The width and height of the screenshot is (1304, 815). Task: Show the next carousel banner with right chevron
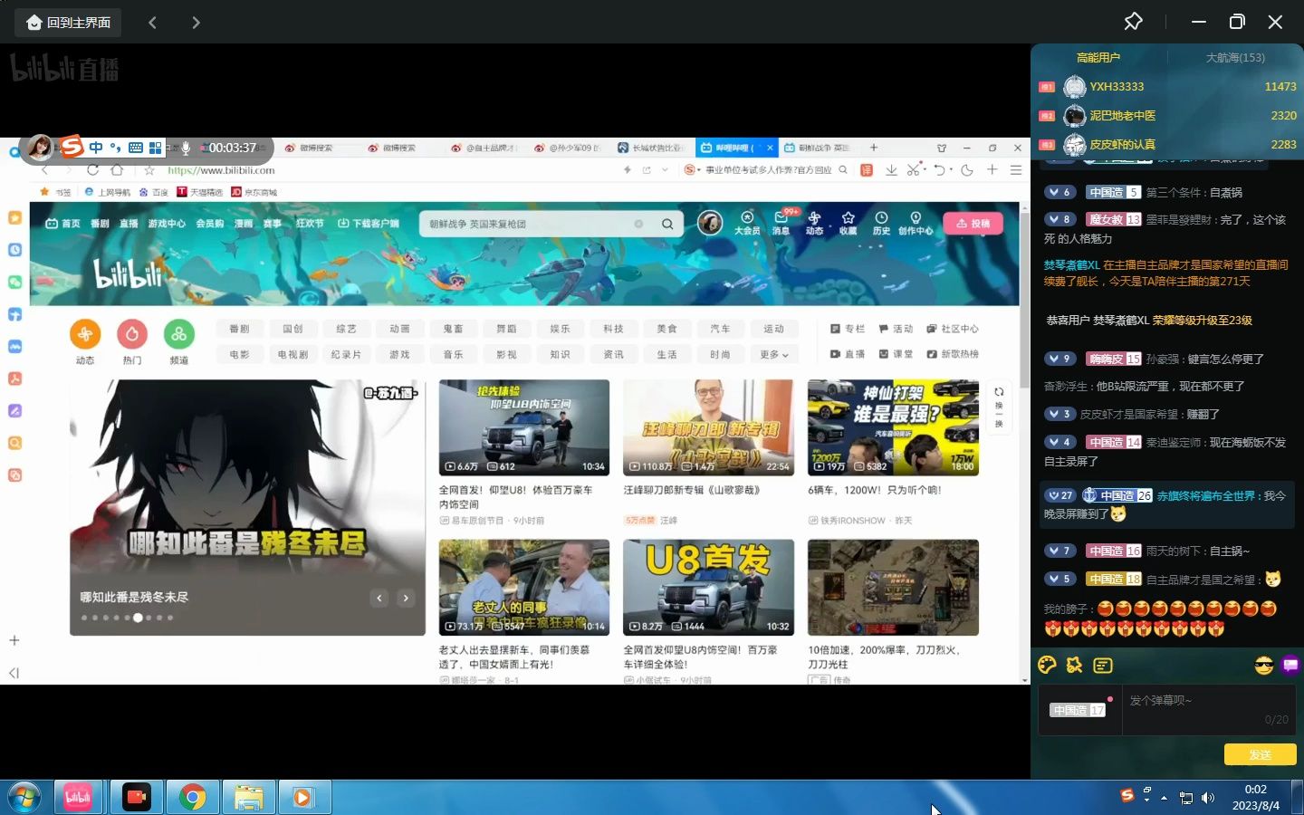(x=406, y=598)
